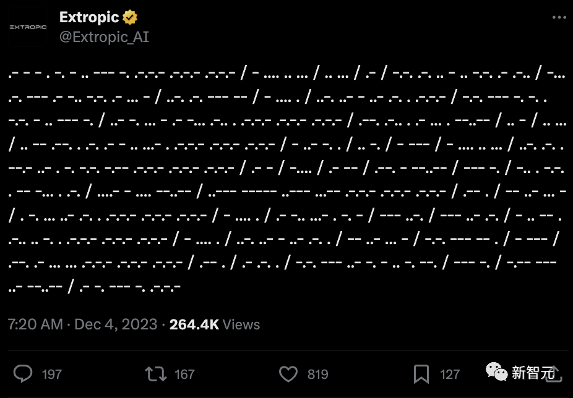Open the three-dot more options menu
Viewport: 573px width, 398px height.
[559, 17]
